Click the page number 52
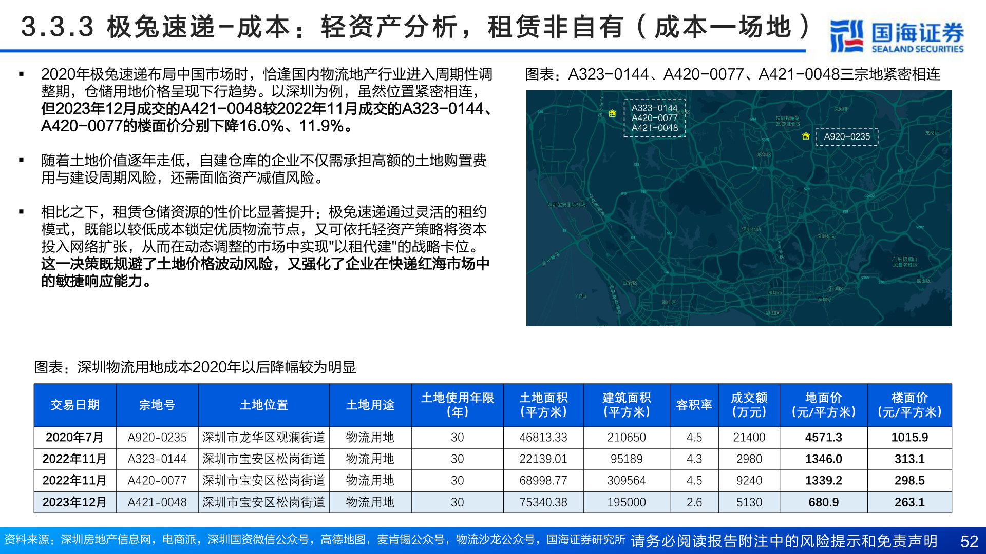The width and height of the screenshot is (986, 554). coord(965,540)
